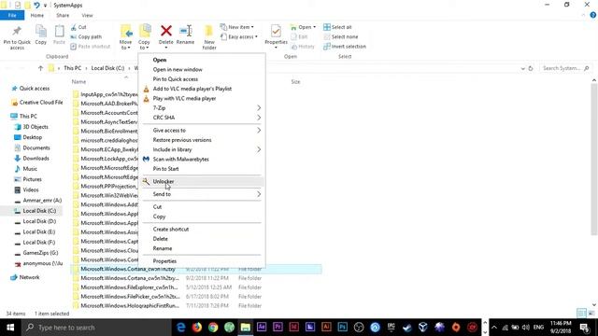Create a New folder from ribbon
Viewport: 598px width, 336px height.
point(209,37)
